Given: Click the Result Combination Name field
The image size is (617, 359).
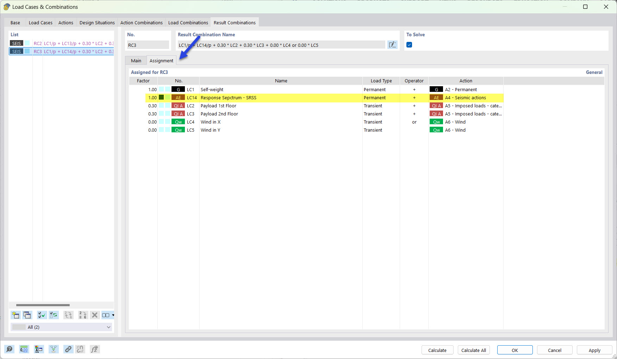Looking at the screenshot, I should (x=281, y=45).
